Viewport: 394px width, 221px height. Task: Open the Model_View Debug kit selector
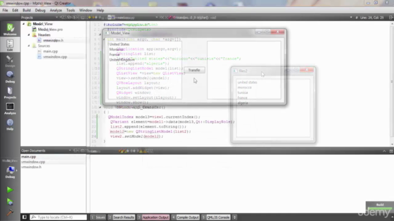(x=10, y=169)
